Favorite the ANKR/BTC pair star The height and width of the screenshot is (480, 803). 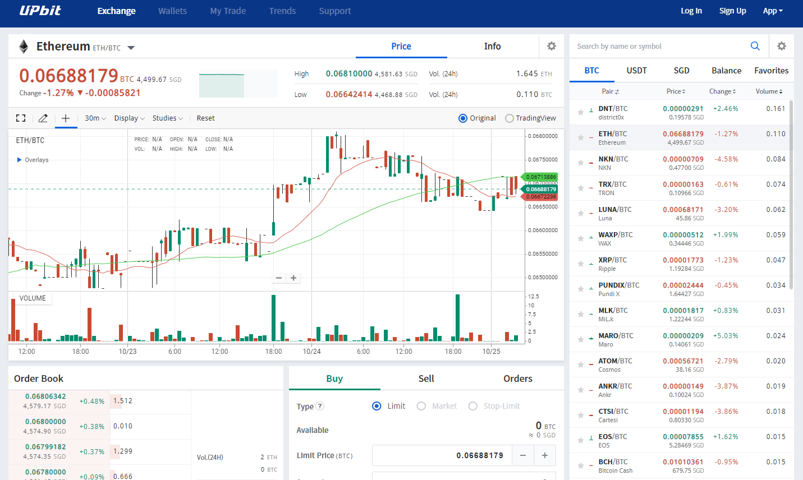(581, 390)
